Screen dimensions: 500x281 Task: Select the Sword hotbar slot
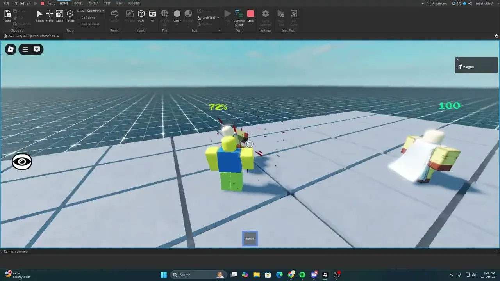(250, 238)
